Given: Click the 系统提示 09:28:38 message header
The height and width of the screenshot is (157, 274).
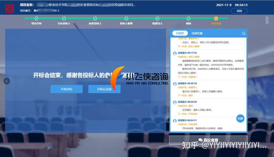Looking at the screenshot, I should tap(187, 102).
